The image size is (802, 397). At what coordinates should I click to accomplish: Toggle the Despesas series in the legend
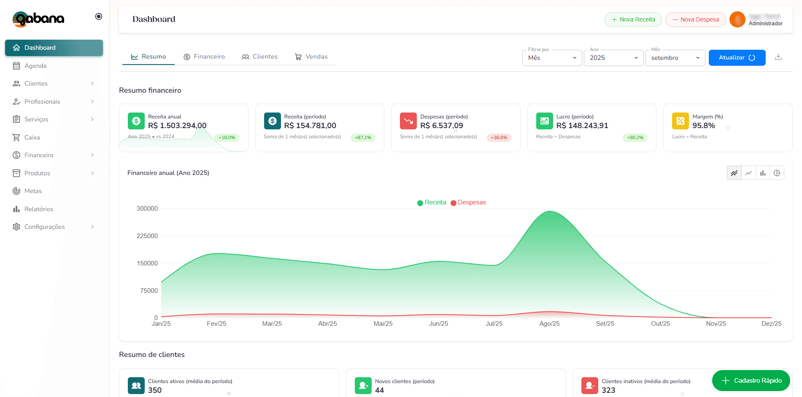point(468,202)
